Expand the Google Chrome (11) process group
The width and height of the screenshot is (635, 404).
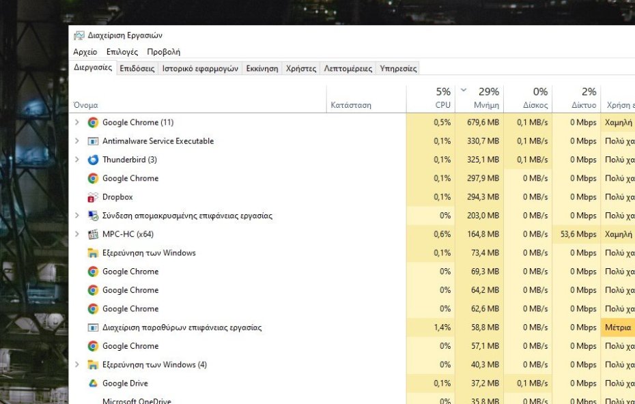pos(77,123)
